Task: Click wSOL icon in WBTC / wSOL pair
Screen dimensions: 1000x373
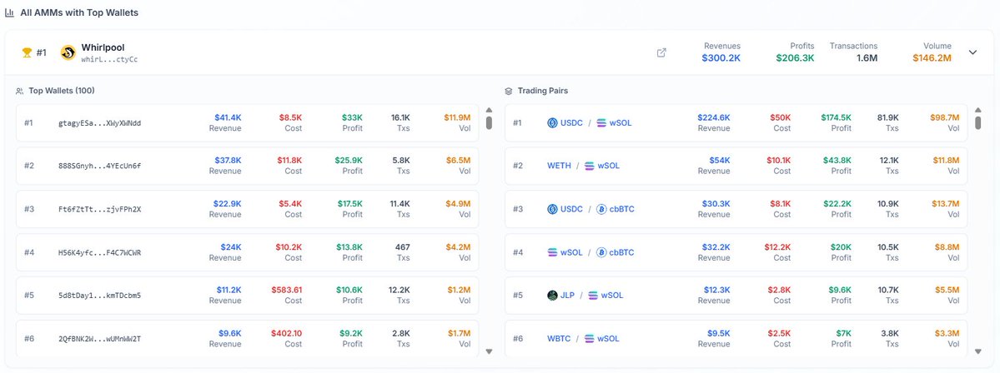Action: tap(590, 339)
